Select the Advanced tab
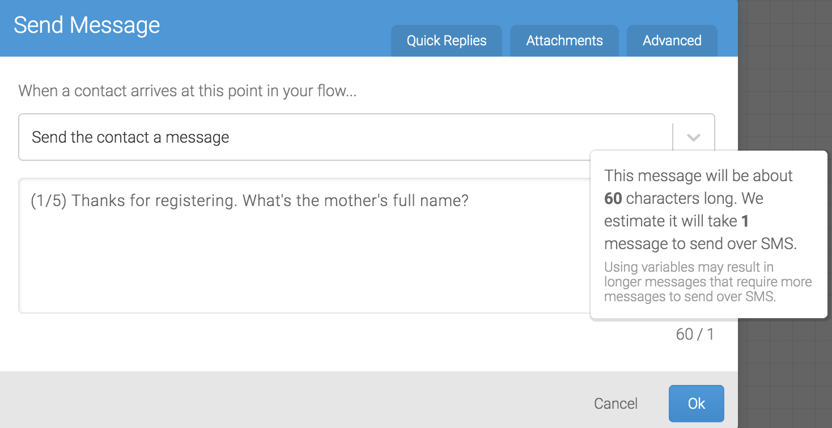Image resolution: width=832 pixels, height=428 pixels. [672, 41]
